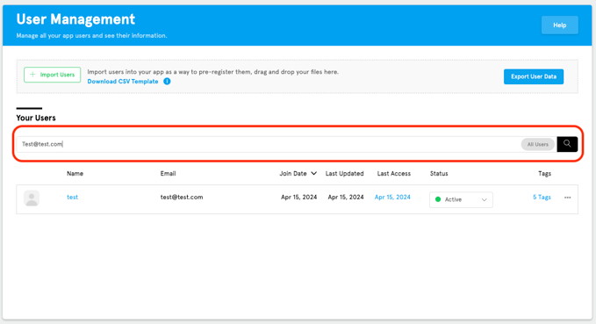Click the Import Users button
Viewport: 596px width, 324px height.
(x=53, y=75)
